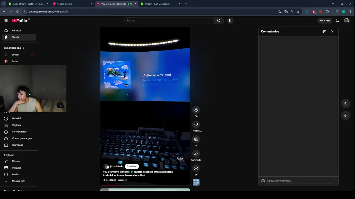Viewport: 355px width, 199px height.
Task: Open Playlists in sidebar
Action: 19,125
